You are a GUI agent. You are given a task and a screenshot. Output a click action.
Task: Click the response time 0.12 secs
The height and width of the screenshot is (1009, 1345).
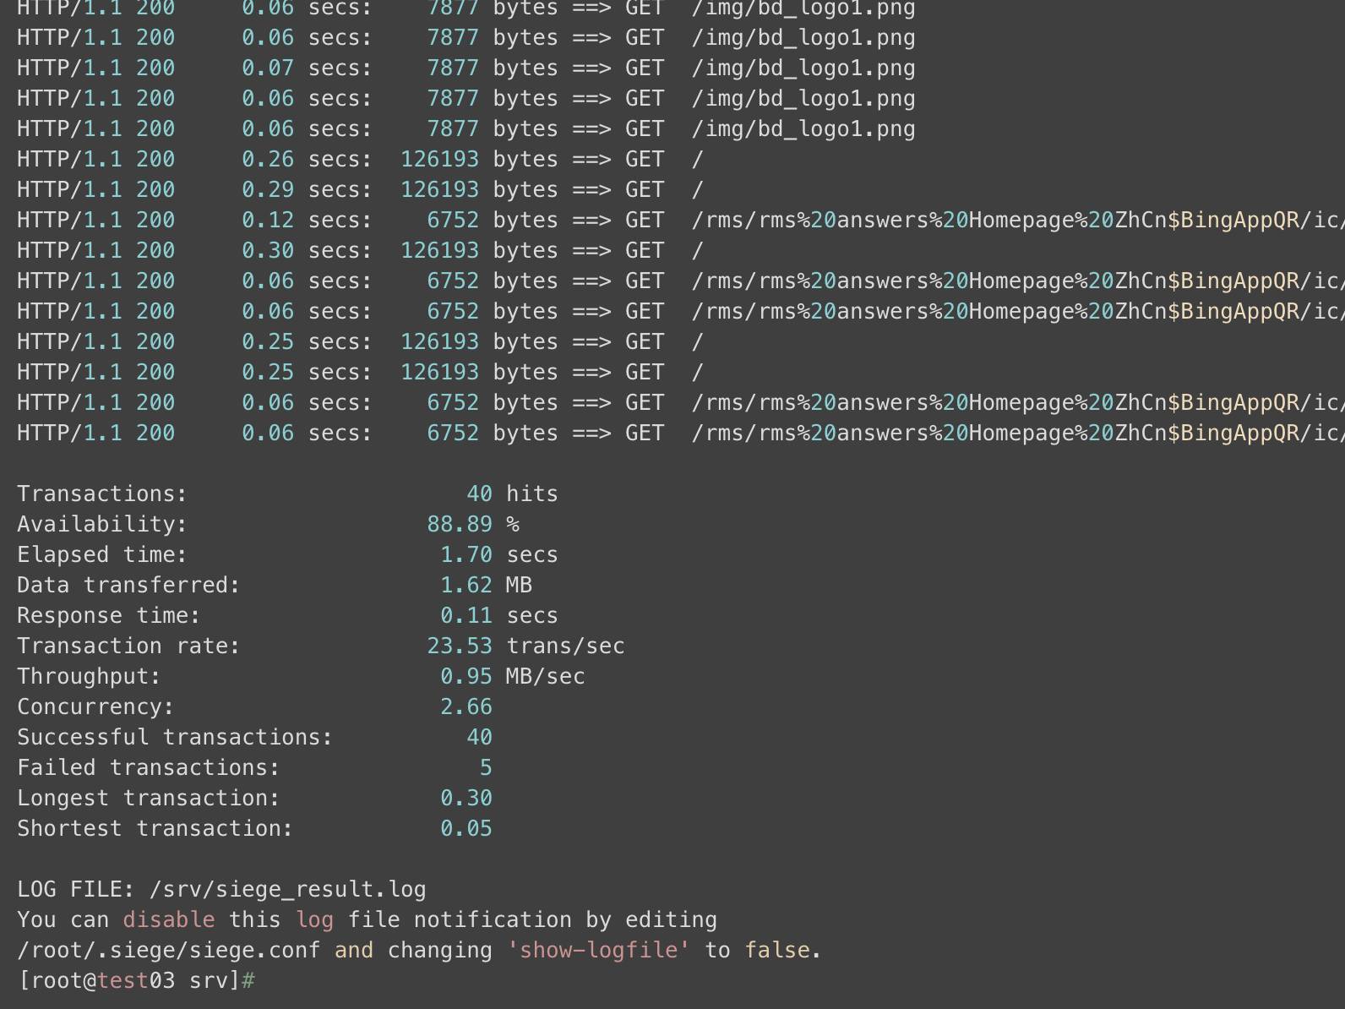307,220
